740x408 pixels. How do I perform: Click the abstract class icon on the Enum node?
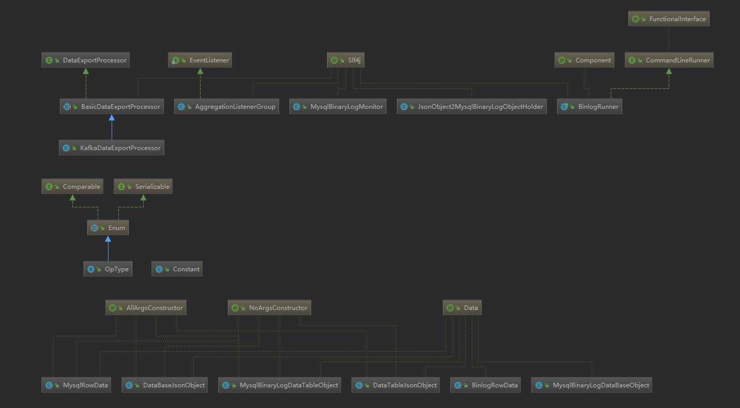[95, 228]
